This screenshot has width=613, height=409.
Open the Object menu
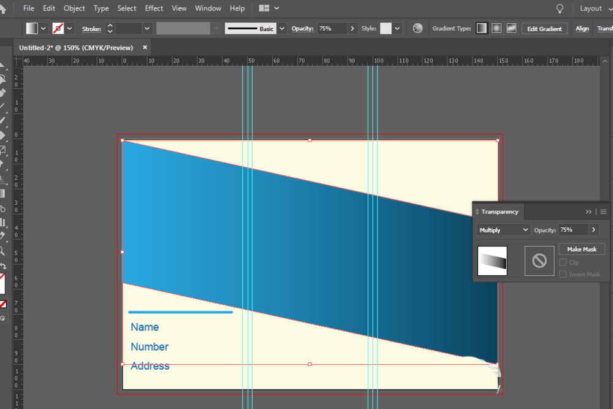pyautogui.click(x=74, y=8)
